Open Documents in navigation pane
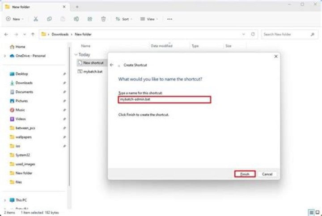The image size is (322, 216). 21,92
